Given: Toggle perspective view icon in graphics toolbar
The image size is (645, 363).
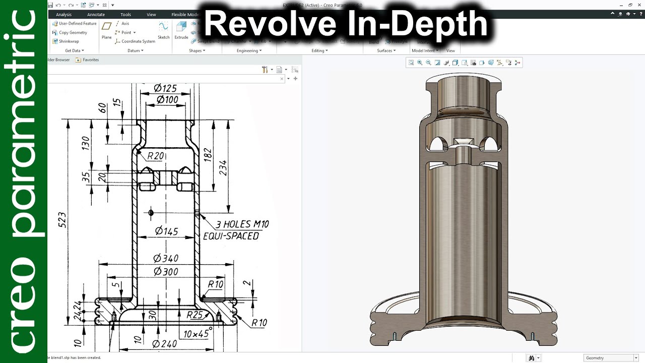Looking at the screenshot, I should pyautogui.click(x=482, y=63).
